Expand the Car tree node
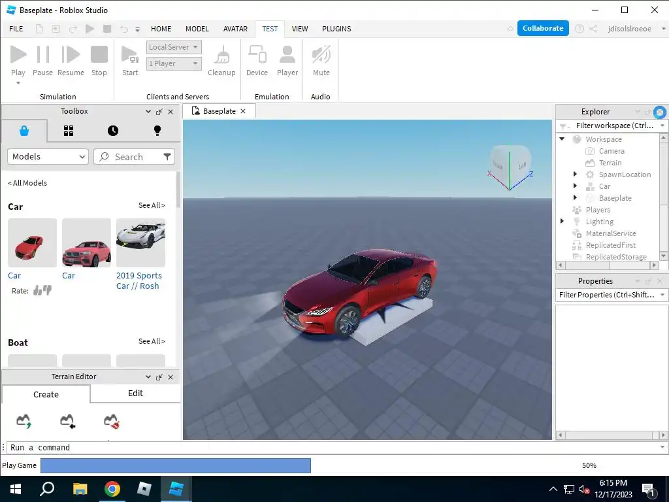This screenshot has width=669, height=502. pos(575,186)
